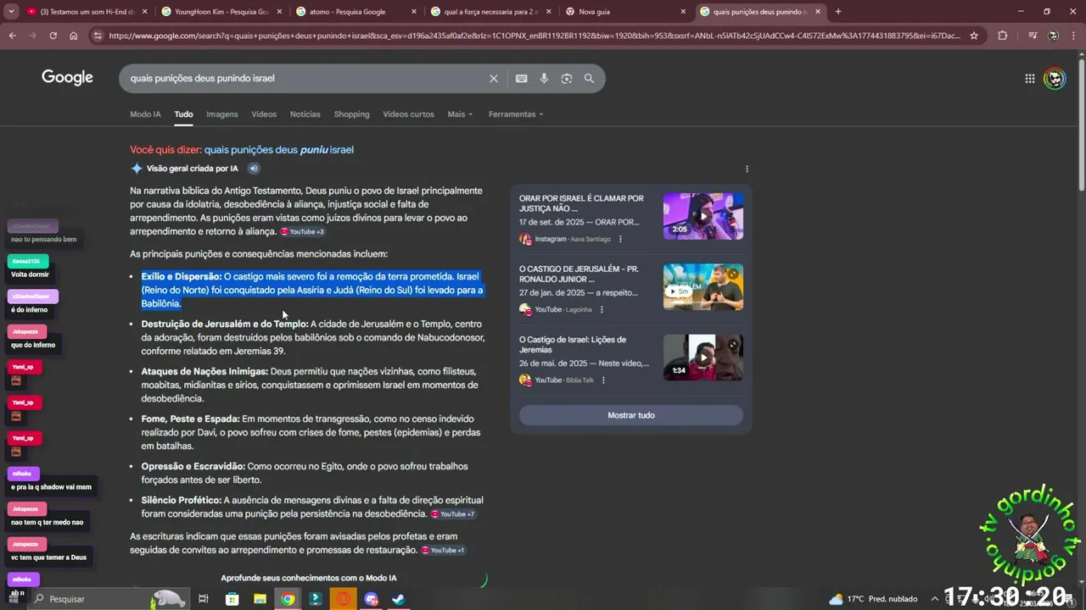The height and width of the screenshot is (610, 1086).
Task: Go to the browser home page
Action: click(x=74, y=36)
